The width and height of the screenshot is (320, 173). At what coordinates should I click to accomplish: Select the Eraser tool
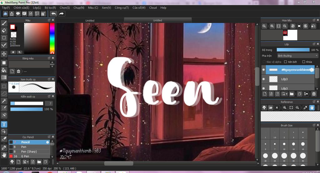coord(4,30)
